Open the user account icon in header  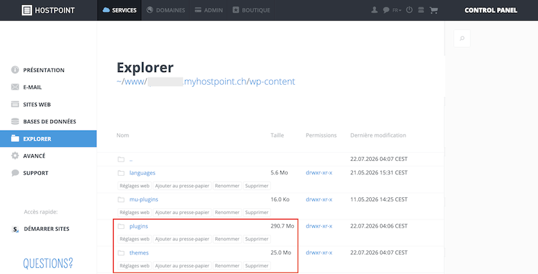pyautogui.click(x=375, y=10)
